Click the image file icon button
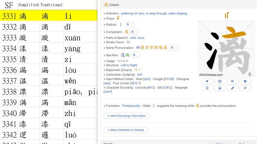The height and width of the screenshot is (144, 257). 220,88
